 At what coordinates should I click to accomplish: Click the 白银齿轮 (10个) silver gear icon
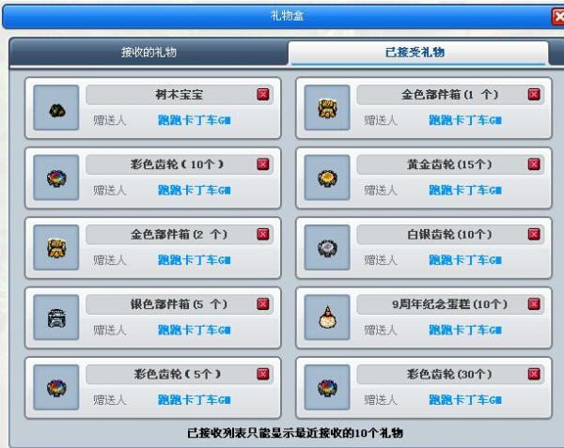tap(327, 248)
